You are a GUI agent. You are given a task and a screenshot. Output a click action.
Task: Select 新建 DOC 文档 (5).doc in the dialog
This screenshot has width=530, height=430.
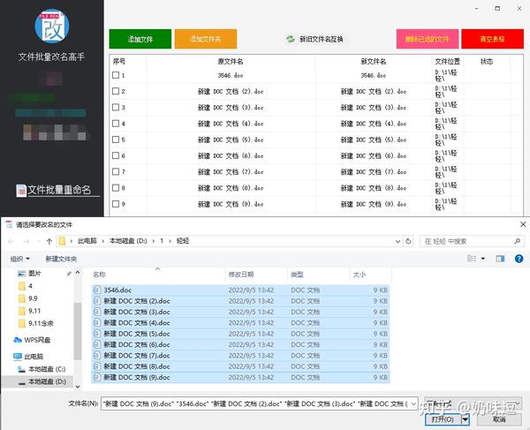[x=240, y=334]
